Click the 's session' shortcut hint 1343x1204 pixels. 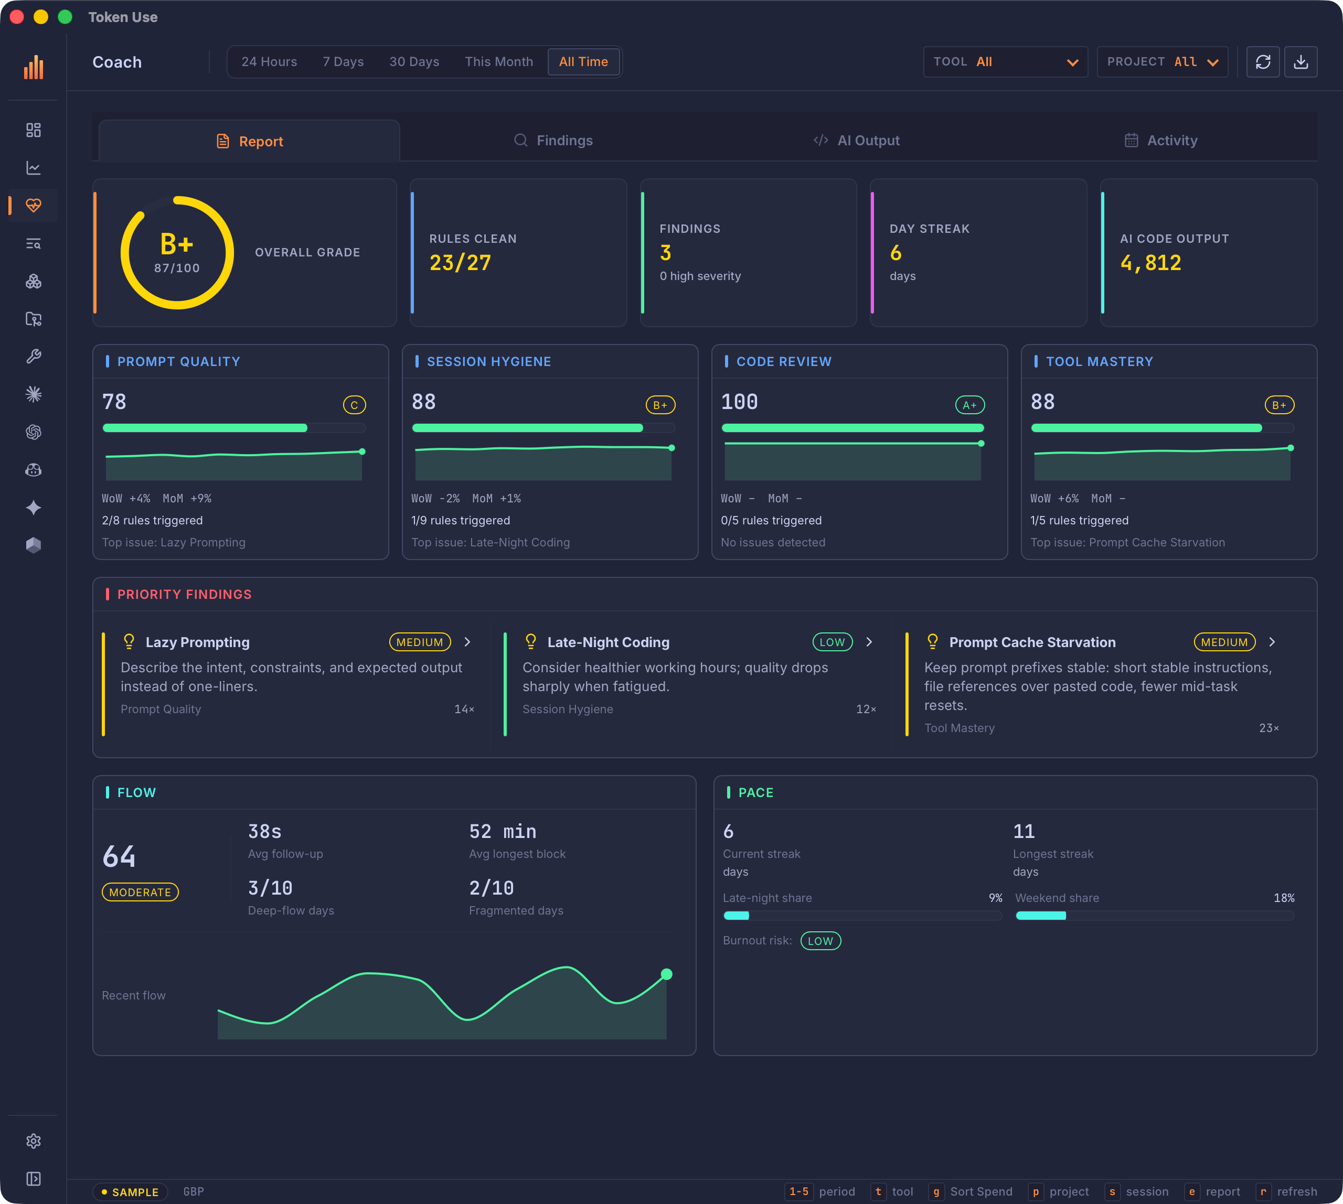(x=1136, y=1191)
